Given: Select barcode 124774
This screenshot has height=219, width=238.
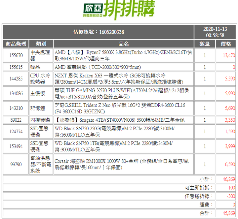Looking at the screenshot, I should tap(16, 132).
